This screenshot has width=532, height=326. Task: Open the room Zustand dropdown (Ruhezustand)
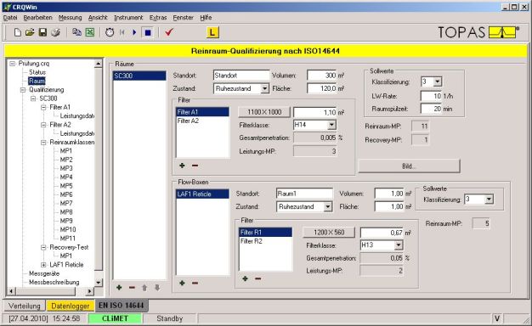click(x=264, y=88)
